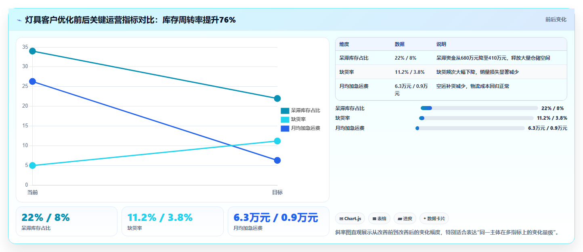
Task: Click the 前后变化 label in header
Action: tap(556, 19)
